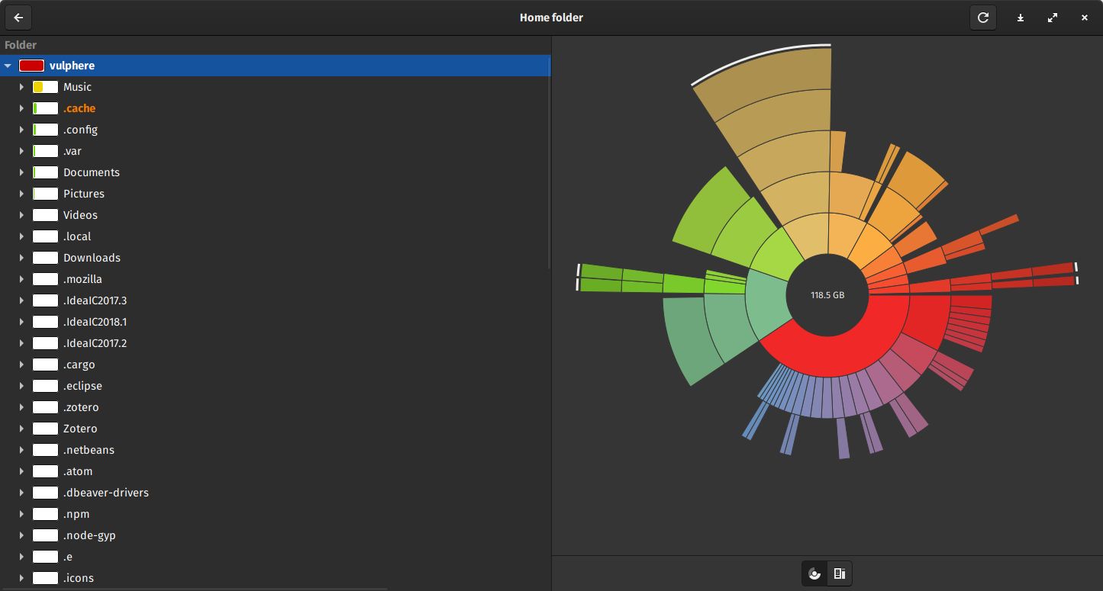This screenshot has width=1103, height=591.
Task: Select the Zotero folder entry
Action: point(80,429)
